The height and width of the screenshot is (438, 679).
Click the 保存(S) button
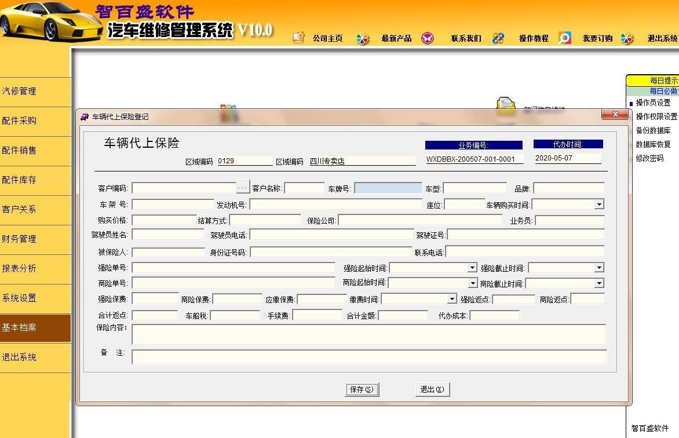[x=362, y=389]
